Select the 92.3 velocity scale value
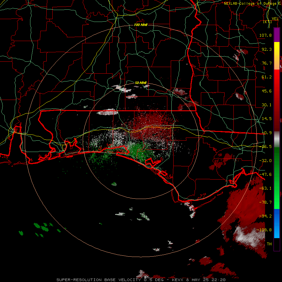 point(267,49)
